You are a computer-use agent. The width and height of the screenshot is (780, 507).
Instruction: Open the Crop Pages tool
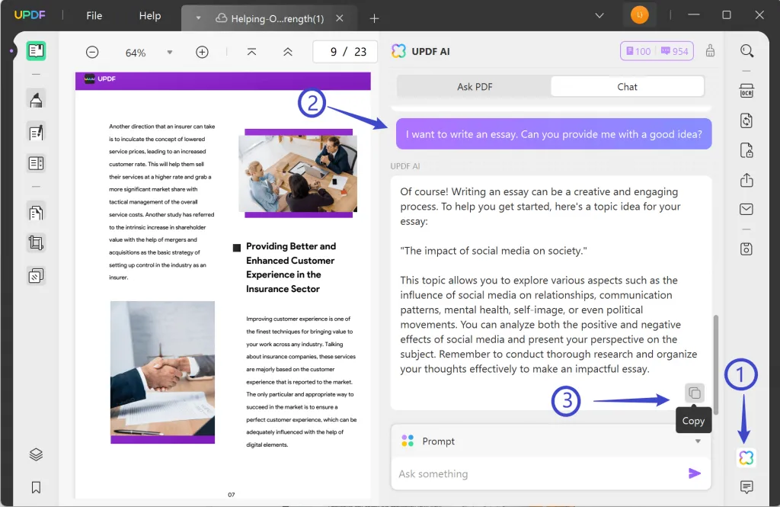point(36,243)
